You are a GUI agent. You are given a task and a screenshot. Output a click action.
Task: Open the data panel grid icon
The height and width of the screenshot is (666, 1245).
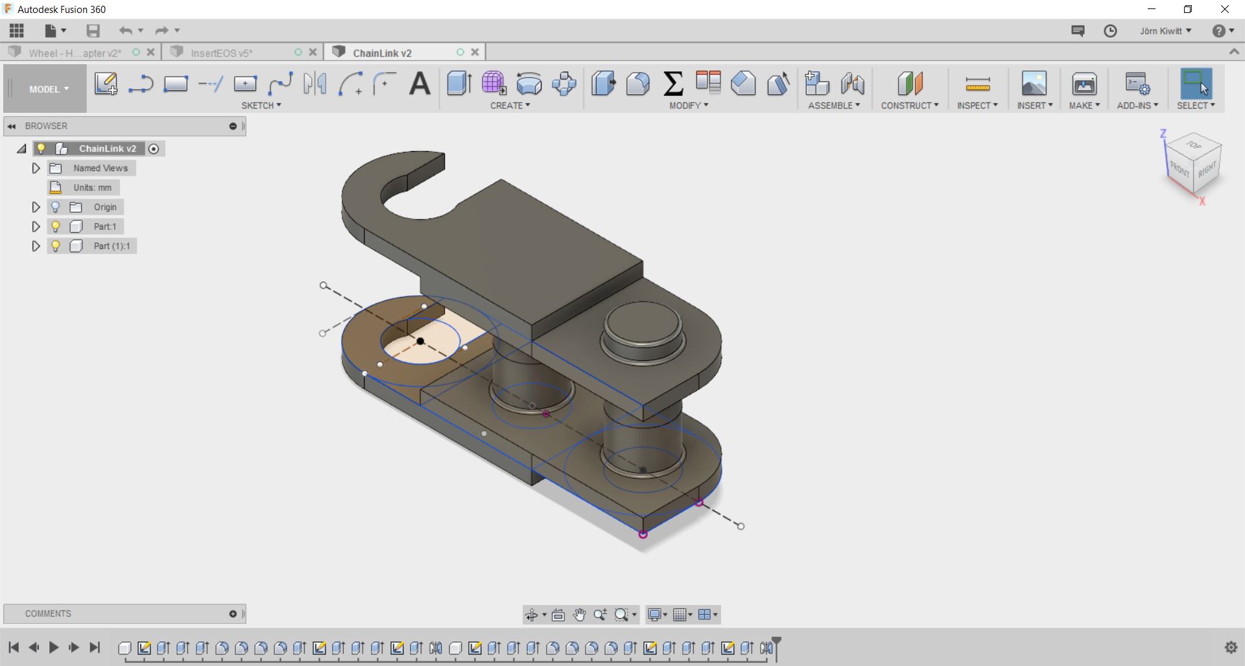[x=17, y=30]
